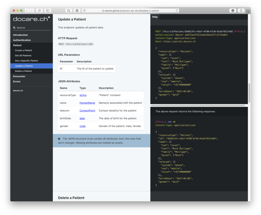Expand the Authentication sidebar section
This screenshot has height=215, width=261.
(22, 40)
